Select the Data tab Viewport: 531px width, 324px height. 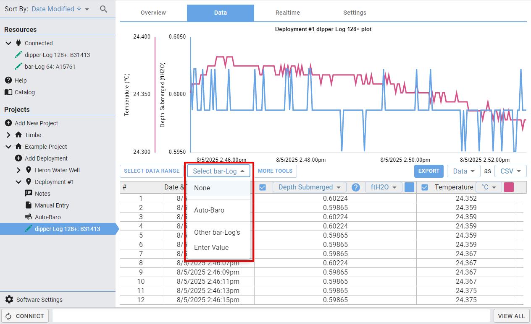click(x=221, y=13)
